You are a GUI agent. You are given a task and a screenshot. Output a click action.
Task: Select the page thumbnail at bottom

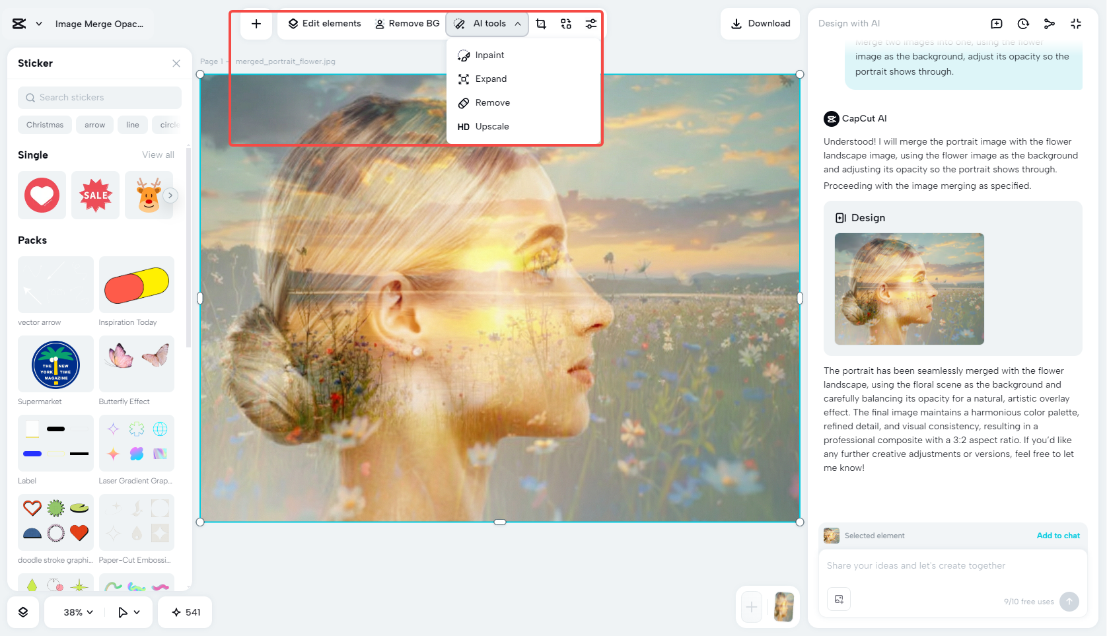pos(784,607)
